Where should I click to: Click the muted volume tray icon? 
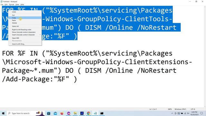(x=188, y=113)
